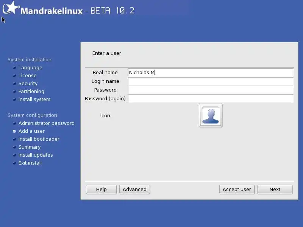The height and width of the screenshot is (227, 303).
Task: Open the Help button
Action: (x=101, y=190)
